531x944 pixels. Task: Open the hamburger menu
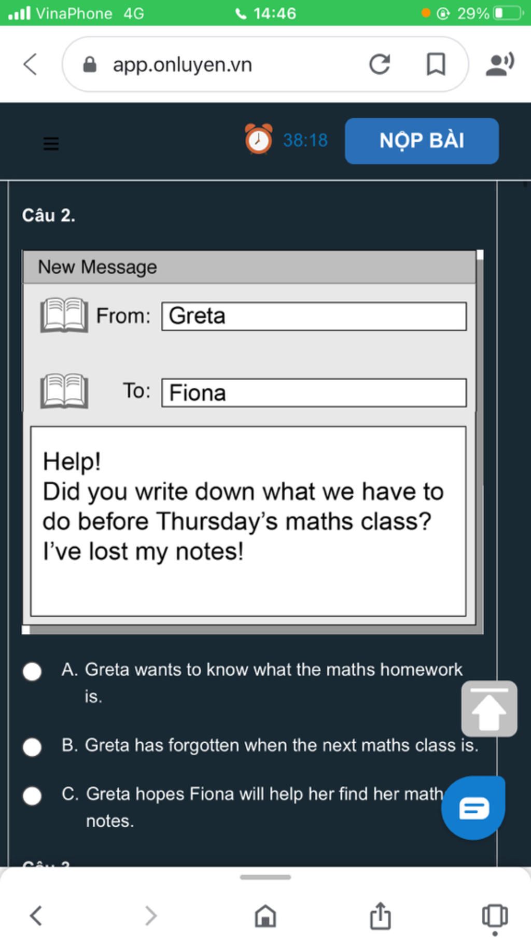click(51, 143)
